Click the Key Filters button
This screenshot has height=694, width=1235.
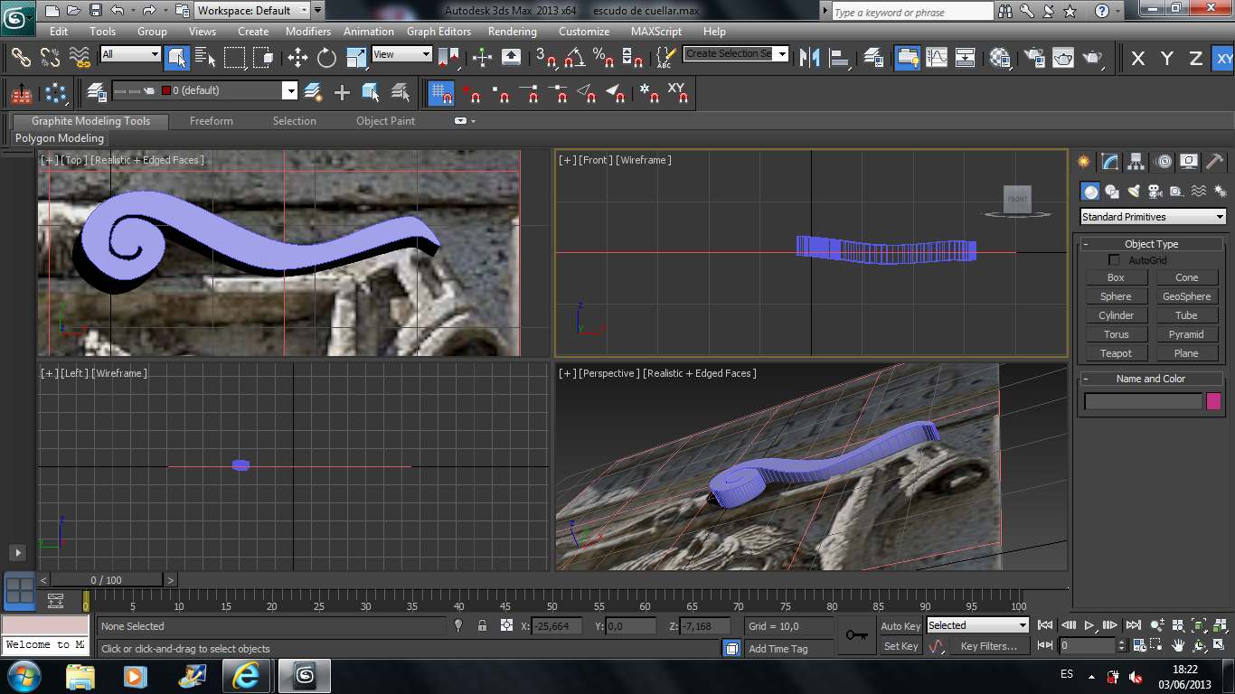point(988,646)
